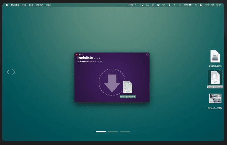Click the v2.5.3 version label
This screenshot has width=227, height=145.
[97, 58]
